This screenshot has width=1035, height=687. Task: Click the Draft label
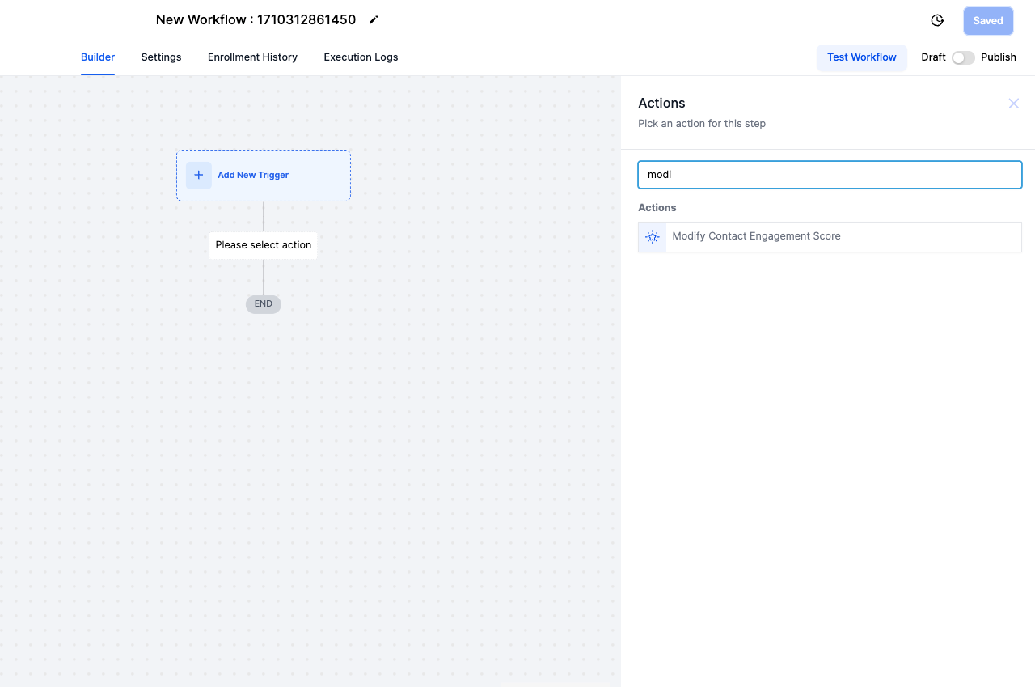click(x=933, y=57)
